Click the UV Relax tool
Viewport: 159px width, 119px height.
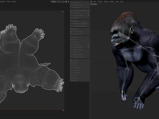(x=79, y=21)
